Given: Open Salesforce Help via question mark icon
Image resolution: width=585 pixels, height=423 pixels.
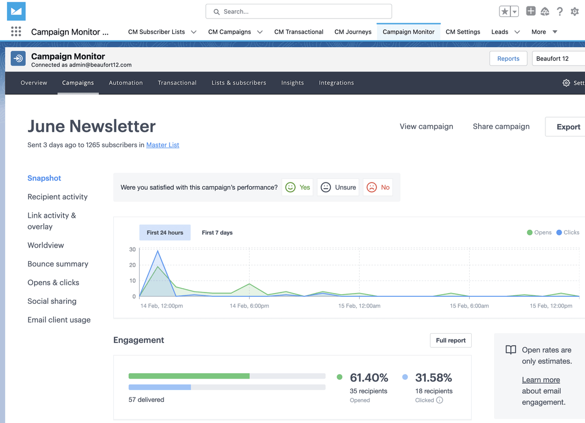Looking at the screenshot, I should (560, 11).
